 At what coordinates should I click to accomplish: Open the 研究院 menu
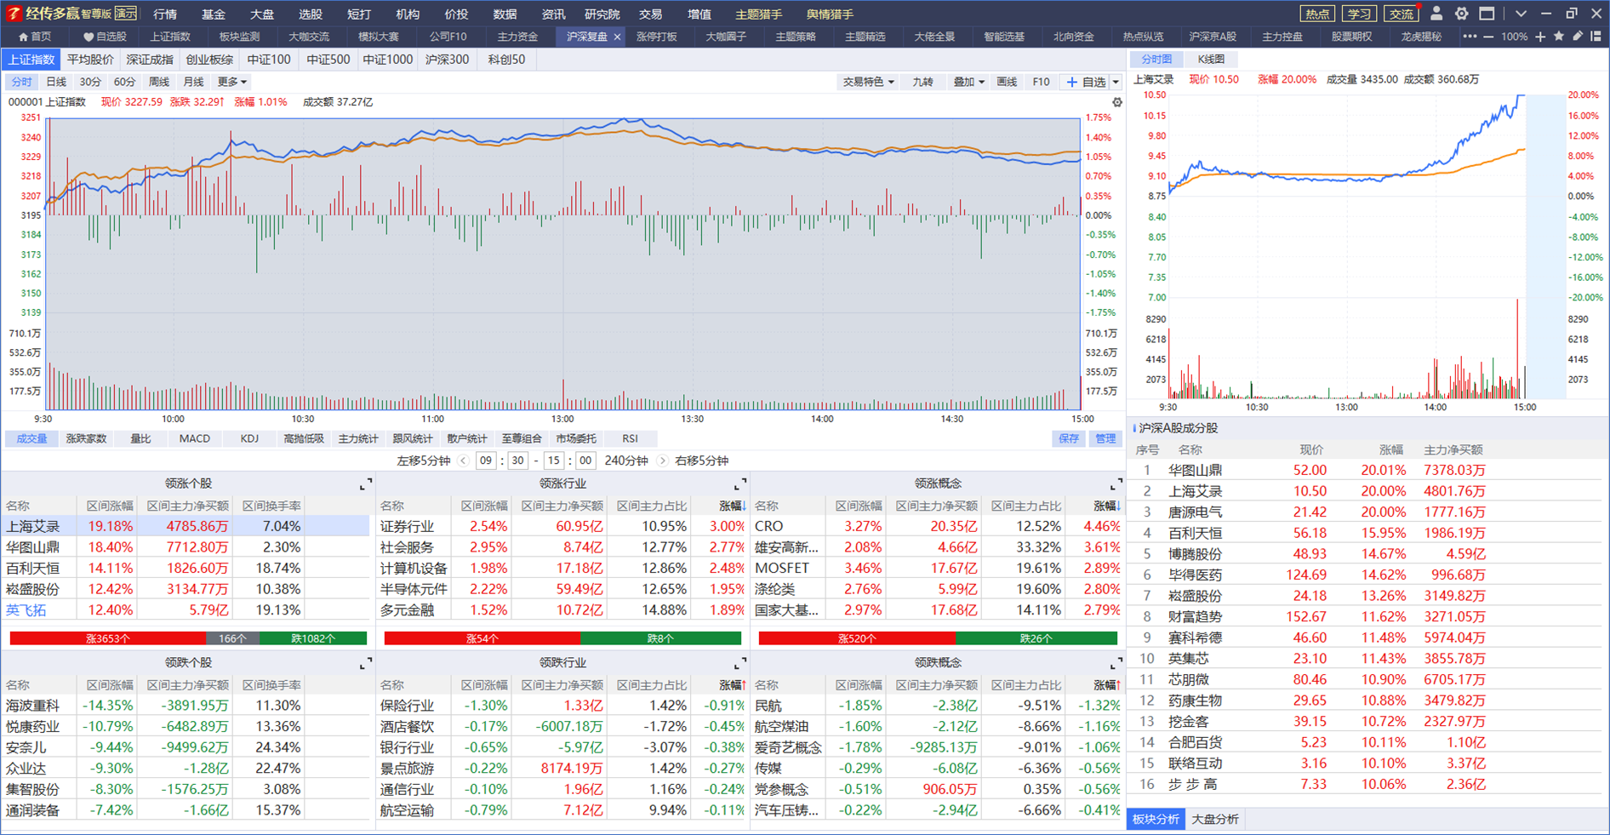click(602, 14)
